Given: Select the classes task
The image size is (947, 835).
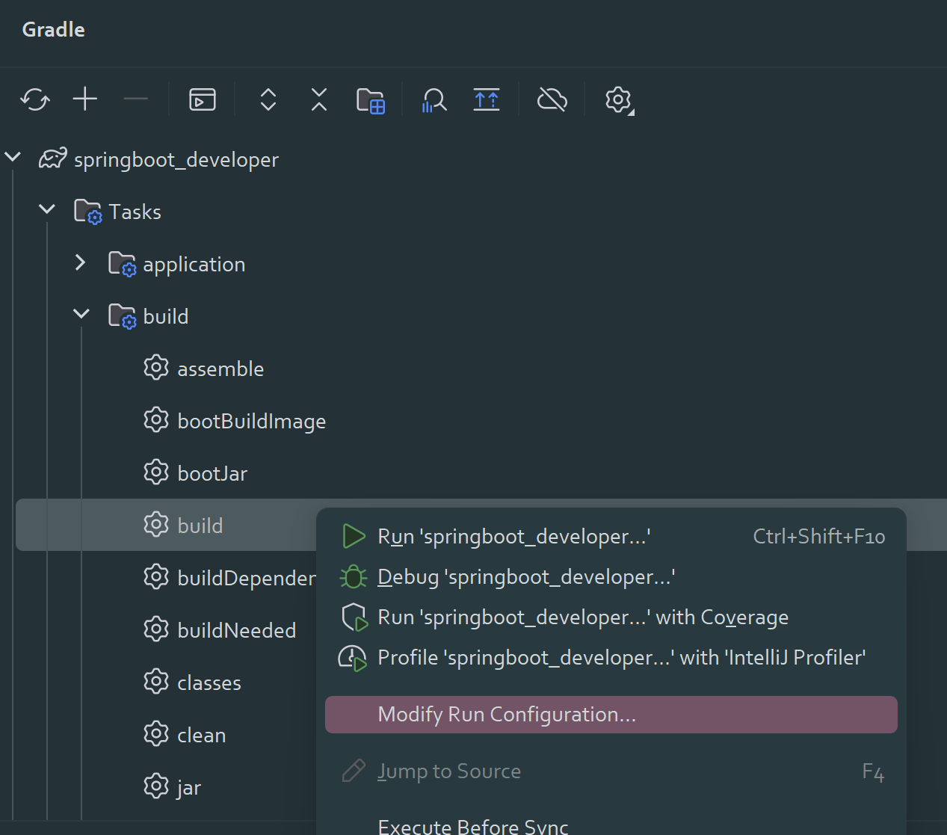Looking at the screenshot, I should pyautogui.click(x=209, y=683).
